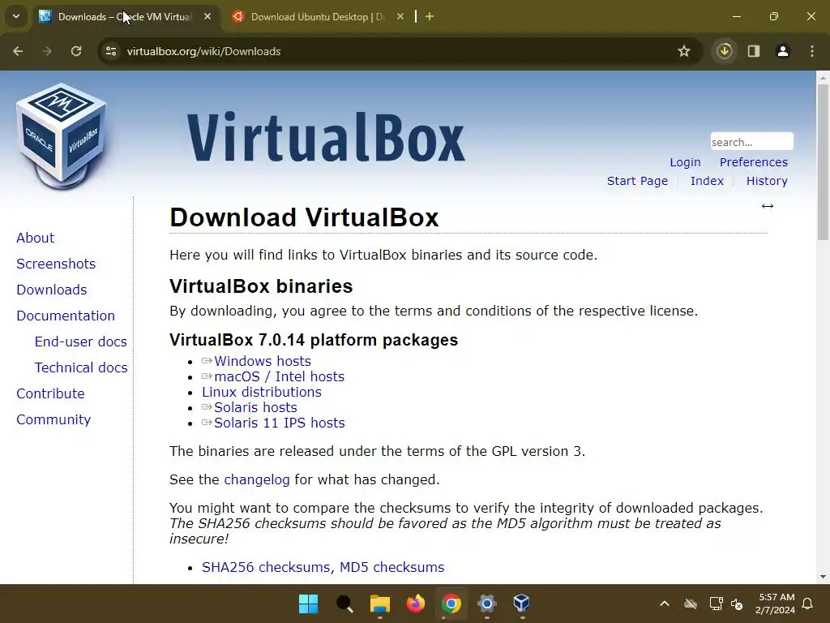
Task: Open taskbar Search
Action: coord(344,604)
